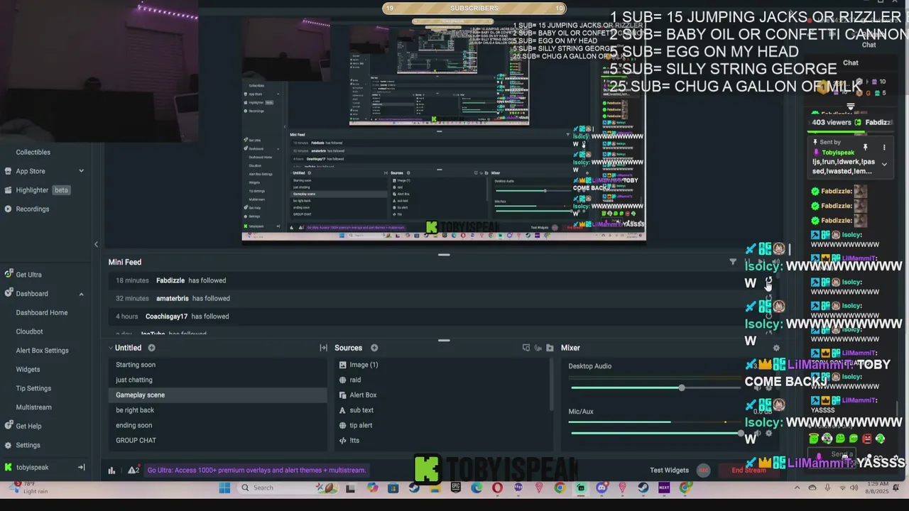The width and height of the screenshot is (909, 511).
Task: Unpin the pinned chat message
Action: point(865,148)
